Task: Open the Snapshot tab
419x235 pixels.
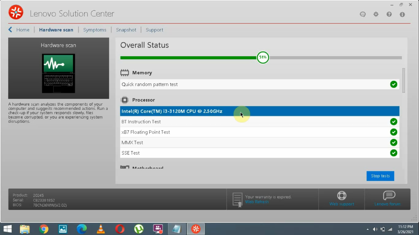Action: (x=126, y=30)
